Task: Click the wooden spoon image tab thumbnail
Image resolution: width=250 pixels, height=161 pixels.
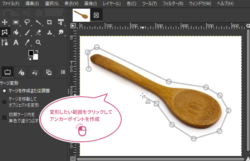Action: pyautogui.click(x=81, y=15)
